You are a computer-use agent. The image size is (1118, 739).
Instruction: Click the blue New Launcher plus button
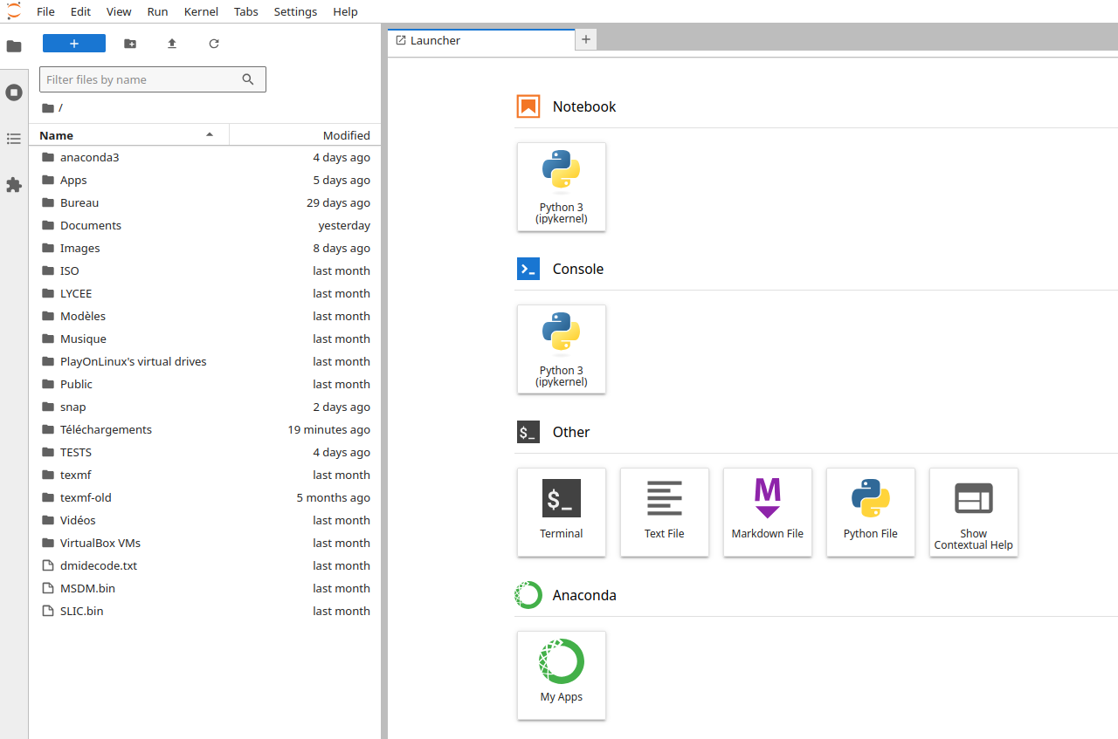[74, 44]
